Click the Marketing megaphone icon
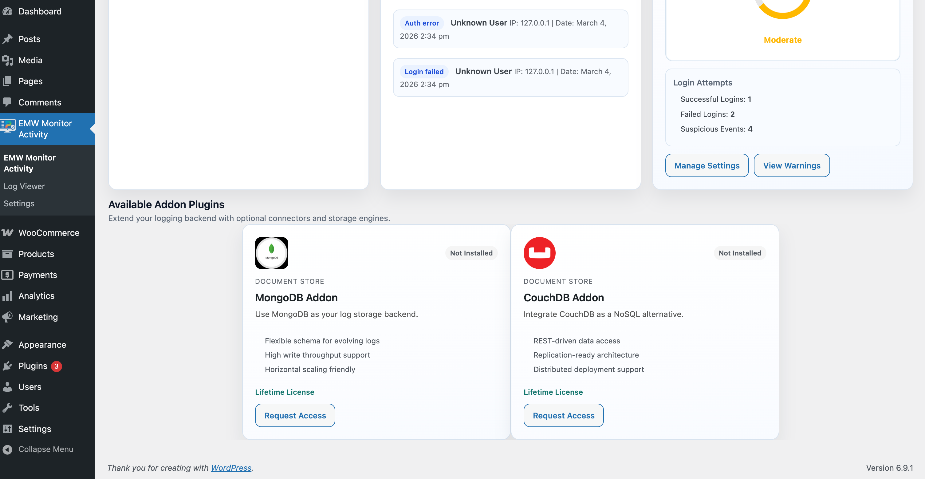Screen dimensions: 925x479 7,317
